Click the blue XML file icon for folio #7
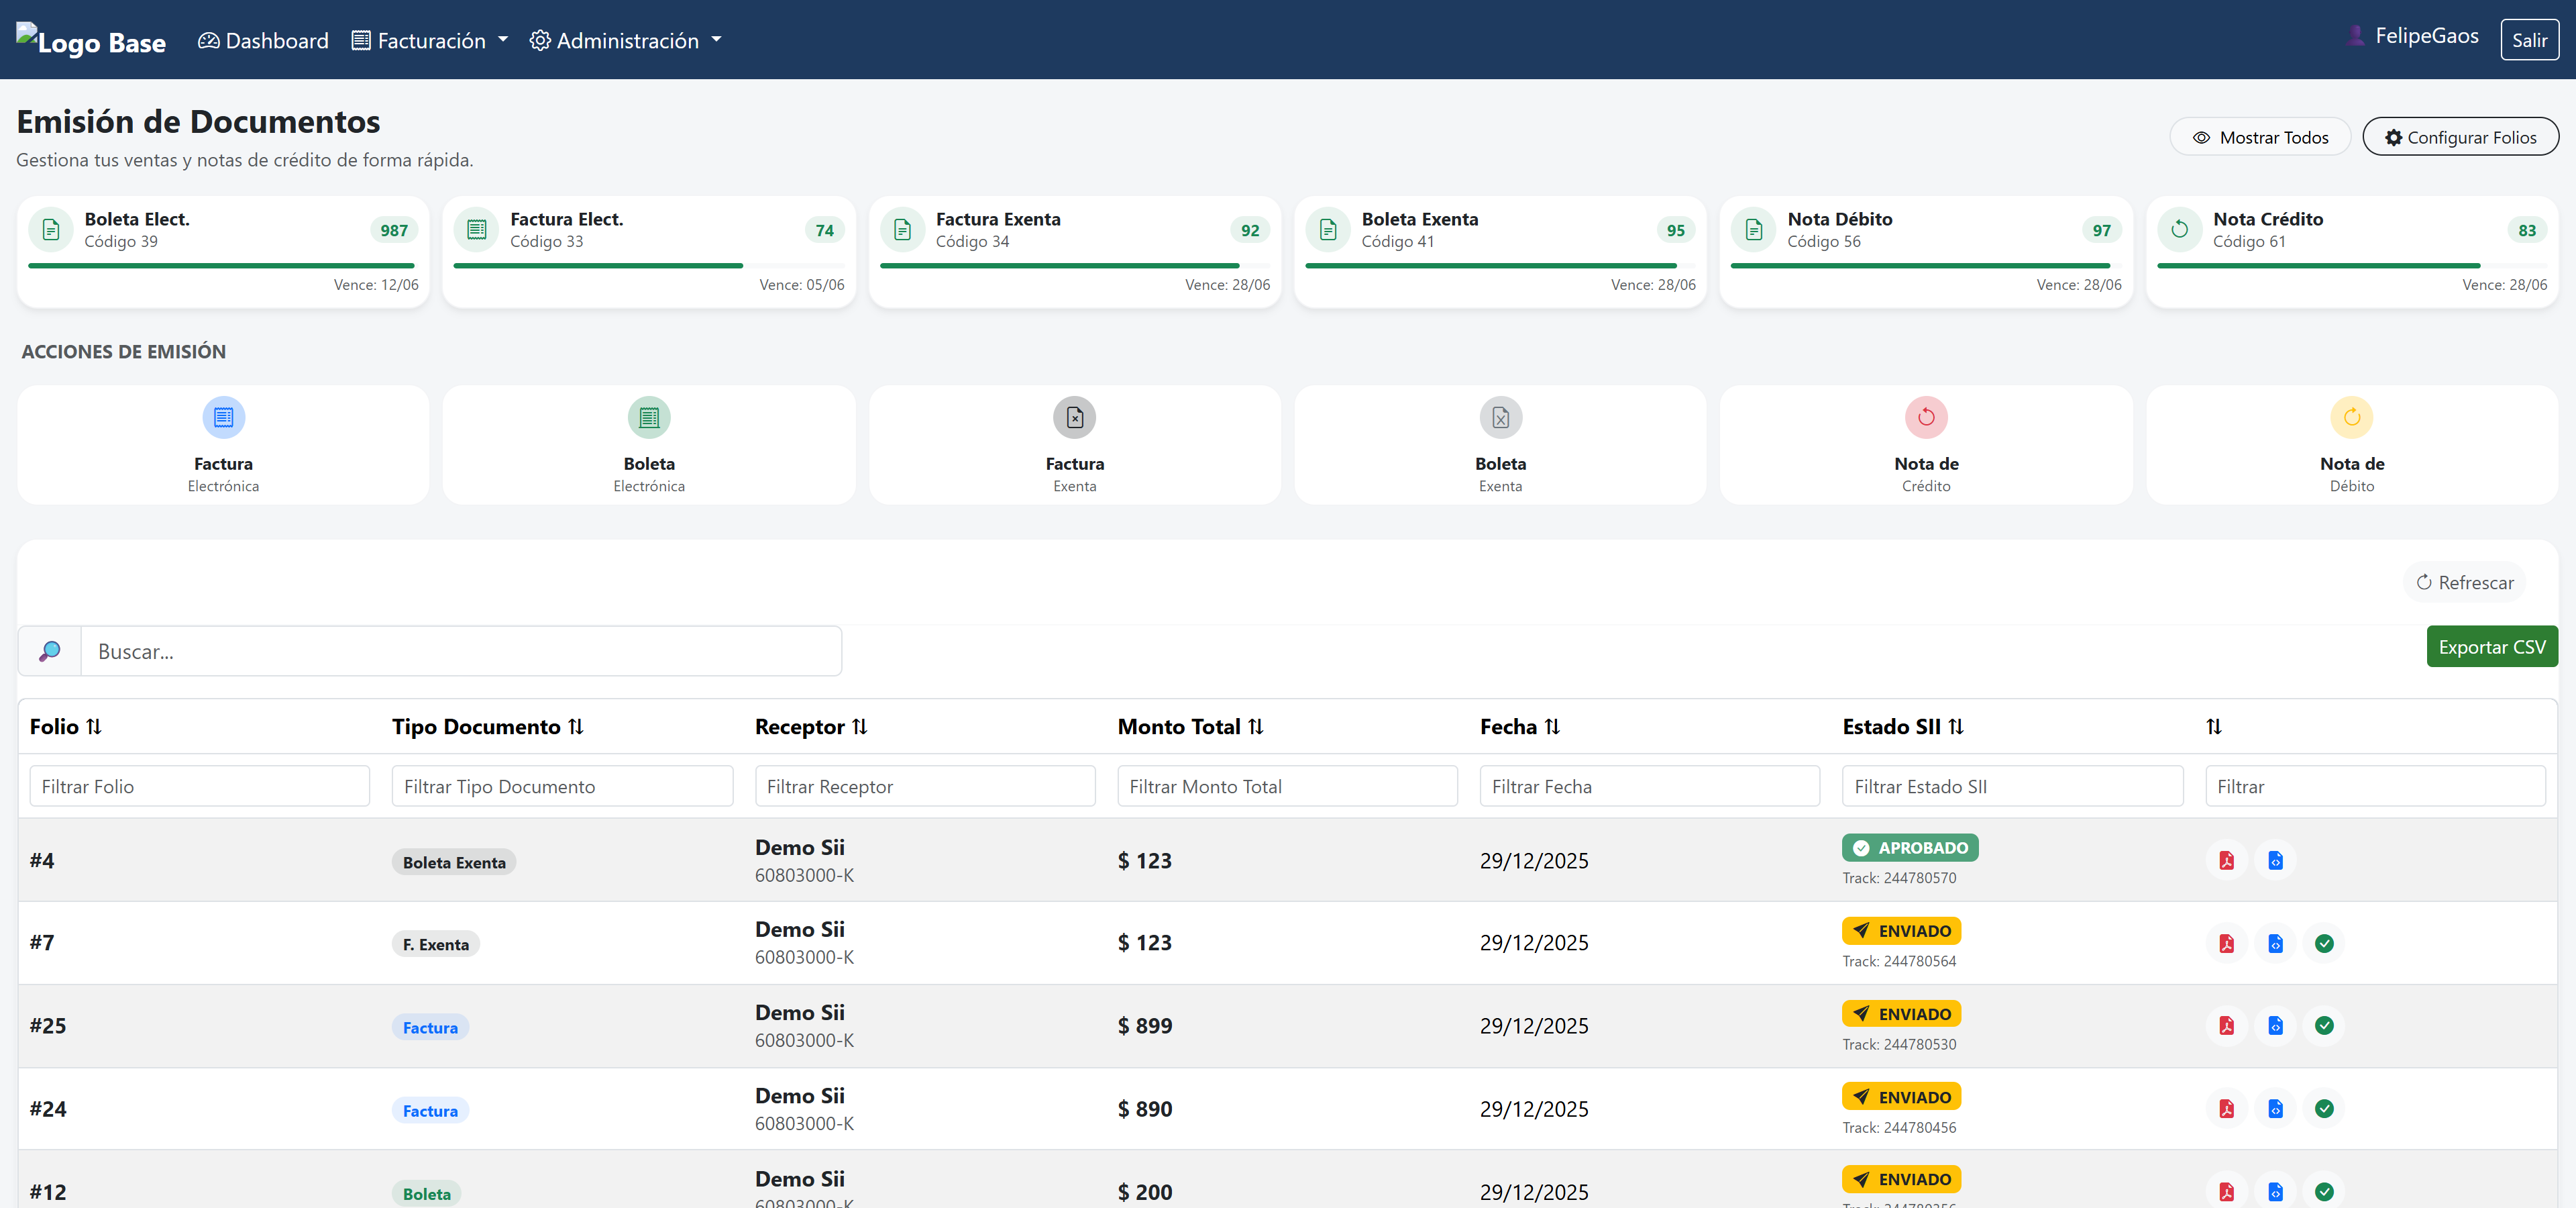Image resolution: width=2576 pixels, height=1208 pixels. coord(2275,943)
